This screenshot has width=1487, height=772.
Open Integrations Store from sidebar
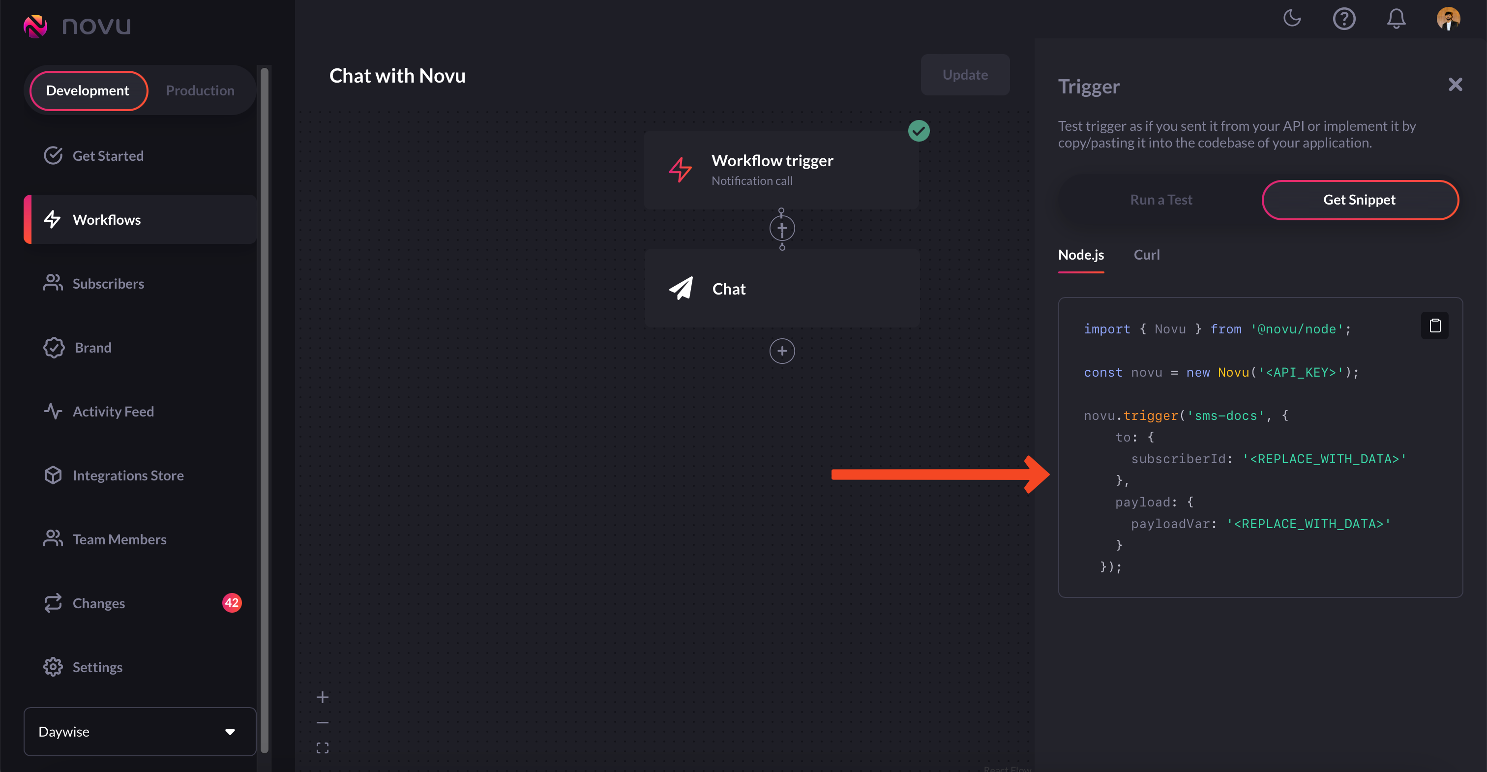point(127,475)
